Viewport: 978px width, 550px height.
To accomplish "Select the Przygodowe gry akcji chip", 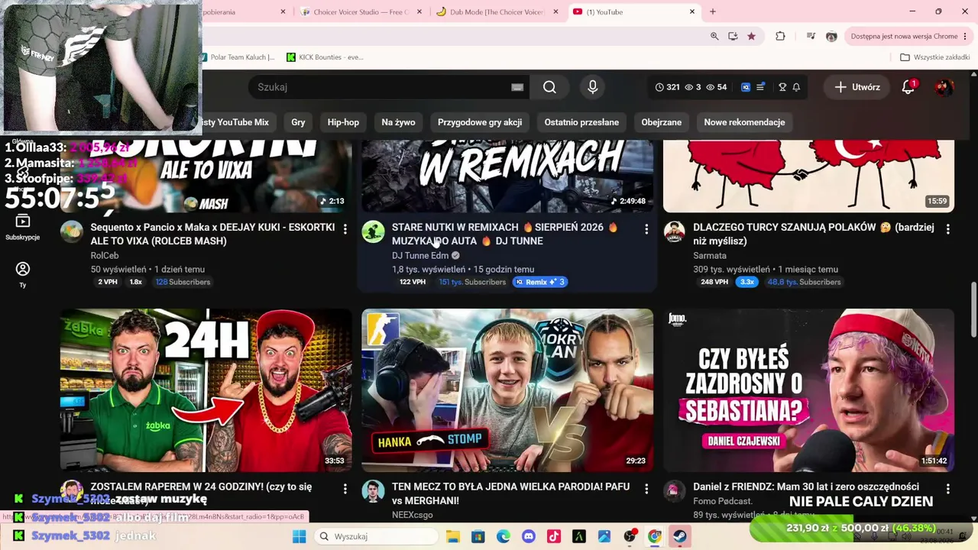I will (x=480, y=122).
